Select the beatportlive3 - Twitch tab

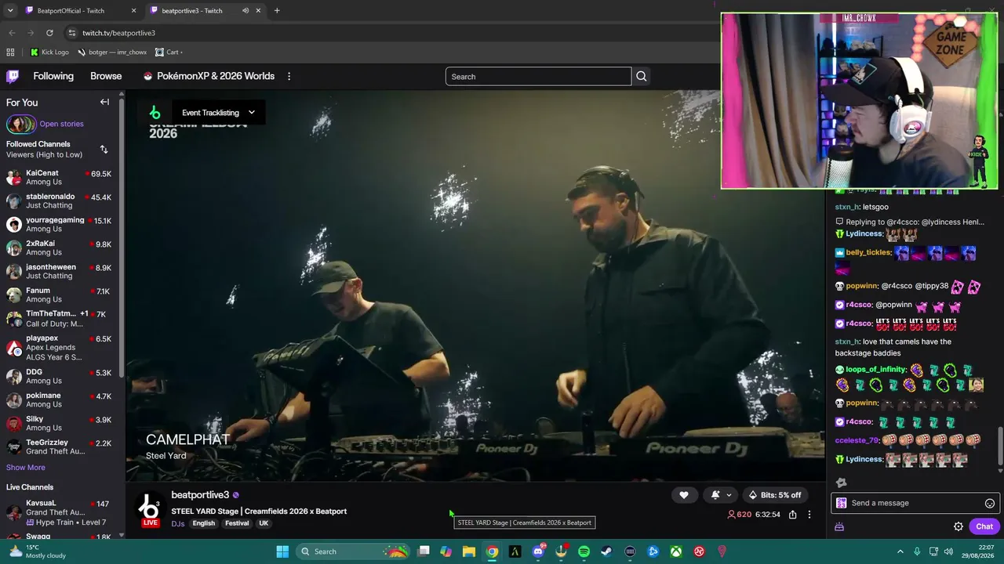(x=205, y=10)
